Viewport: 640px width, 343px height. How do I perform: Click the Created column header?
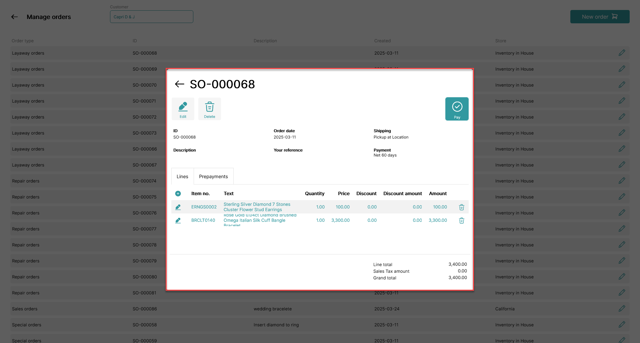pos(382,41)
